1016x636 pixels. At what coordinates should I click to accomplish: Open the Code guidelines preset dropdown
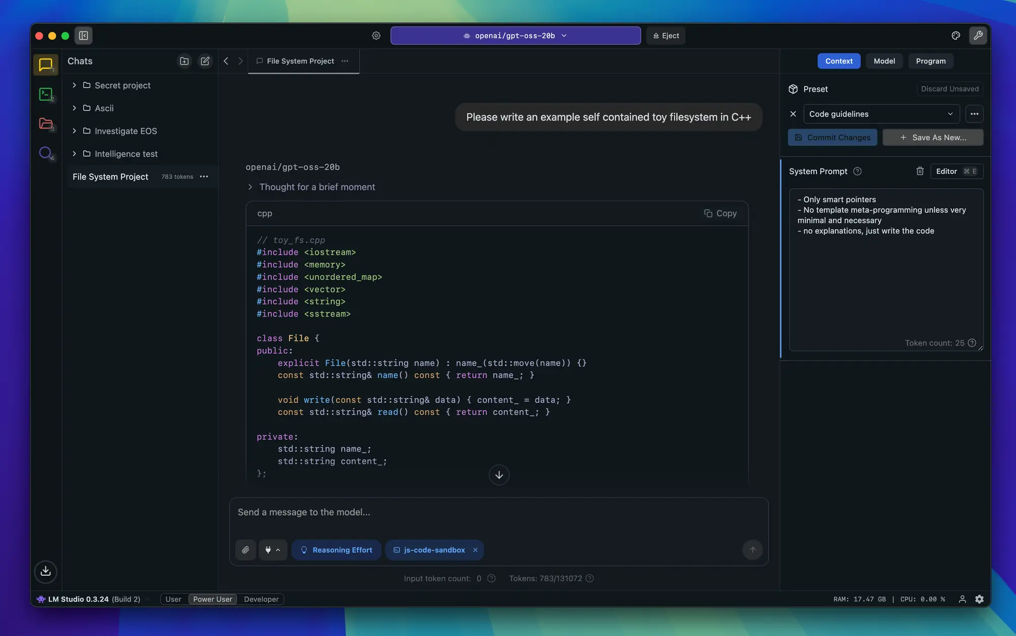tap(881, 114)
